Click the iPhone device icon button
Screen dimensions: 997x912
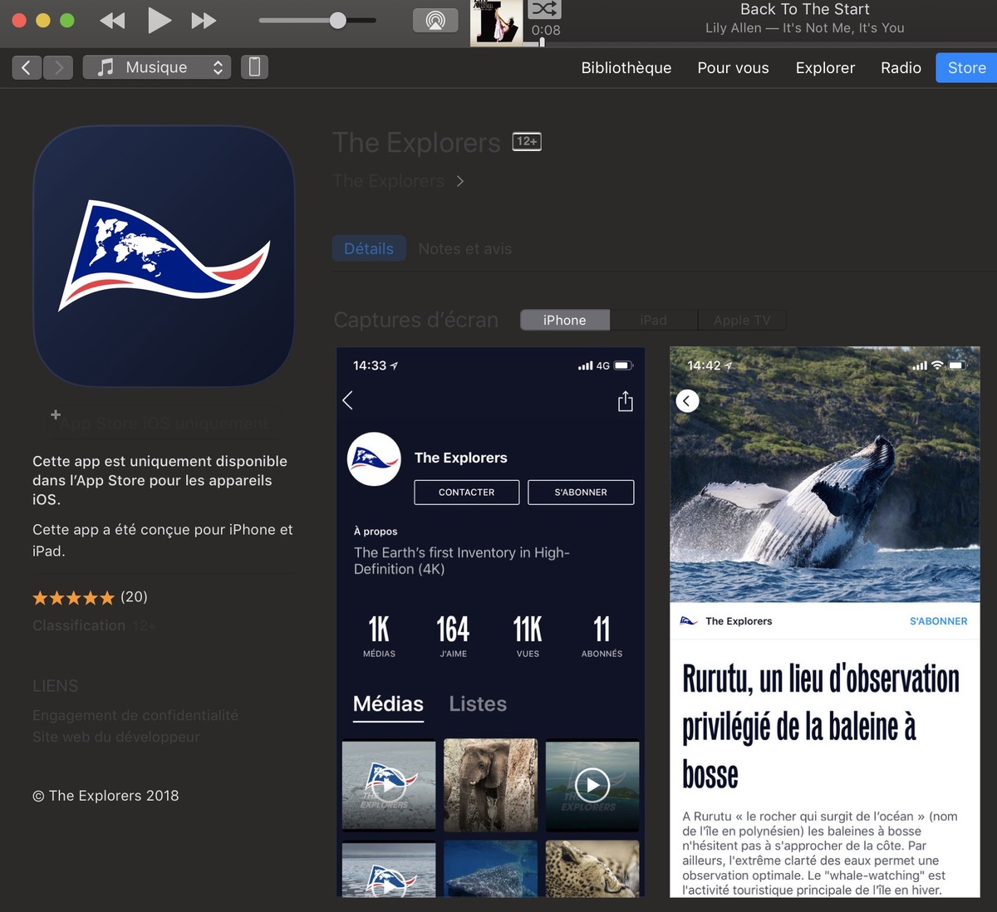[x=254, y=67]
